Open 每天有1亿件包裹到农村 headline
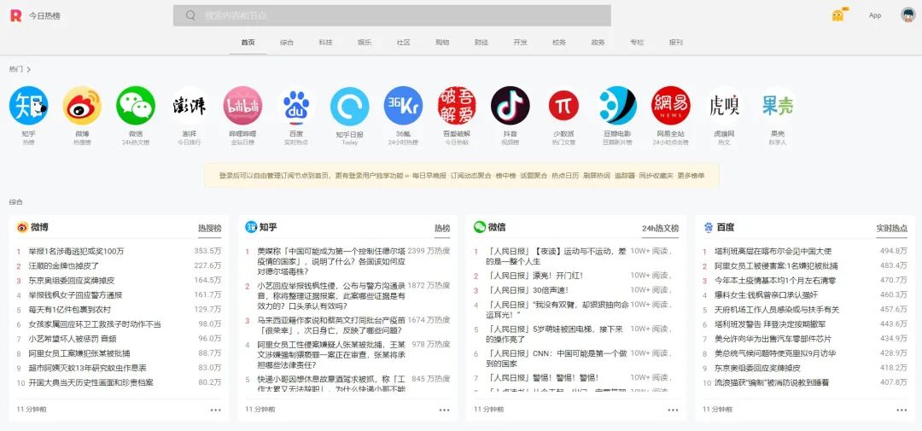This screenshot has width=922, height=431. click(x=69, y=309)
